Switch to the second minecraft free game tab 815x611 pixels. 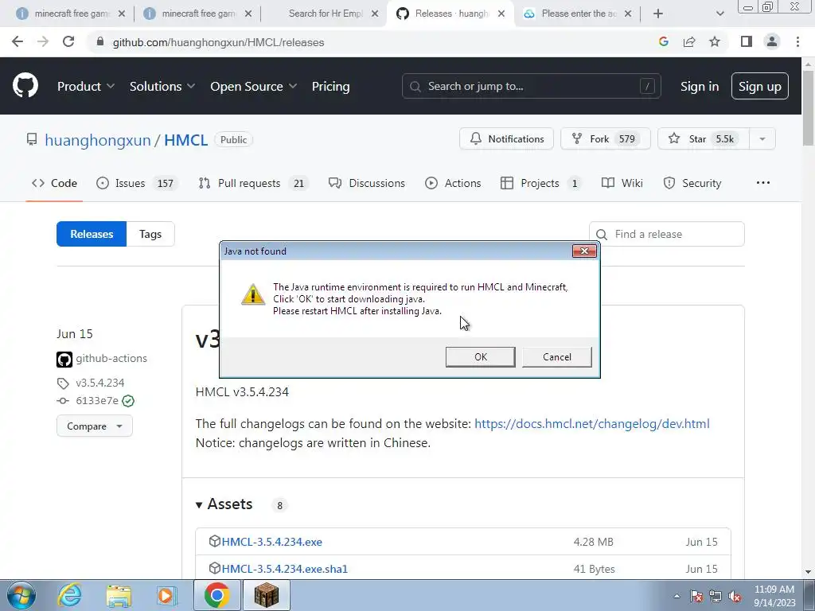197,14
